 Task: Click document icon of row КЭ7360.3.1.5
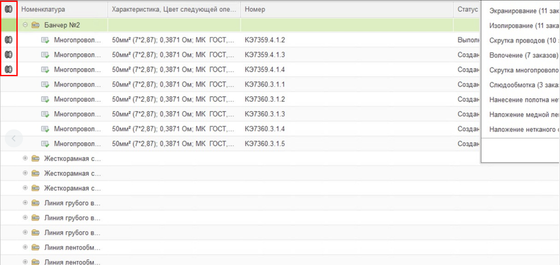[x=45, y=144]
